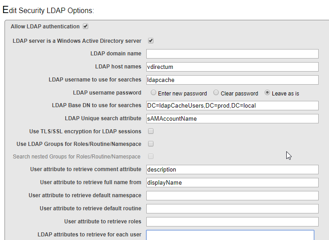Edit the LDAP Base DN field
This screenshot has height=240, width=329.
[x=232, y=105]
